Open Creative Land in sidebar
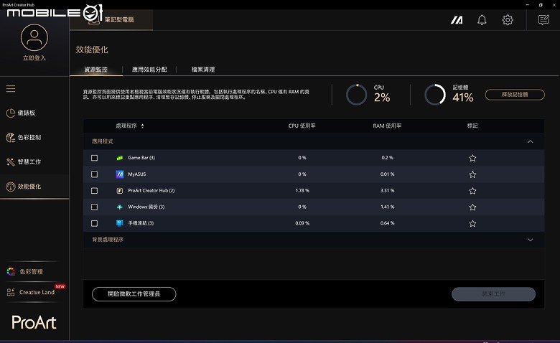Viewport: 560px width, 343px height. pyautogui.click(x=31, y=292)
